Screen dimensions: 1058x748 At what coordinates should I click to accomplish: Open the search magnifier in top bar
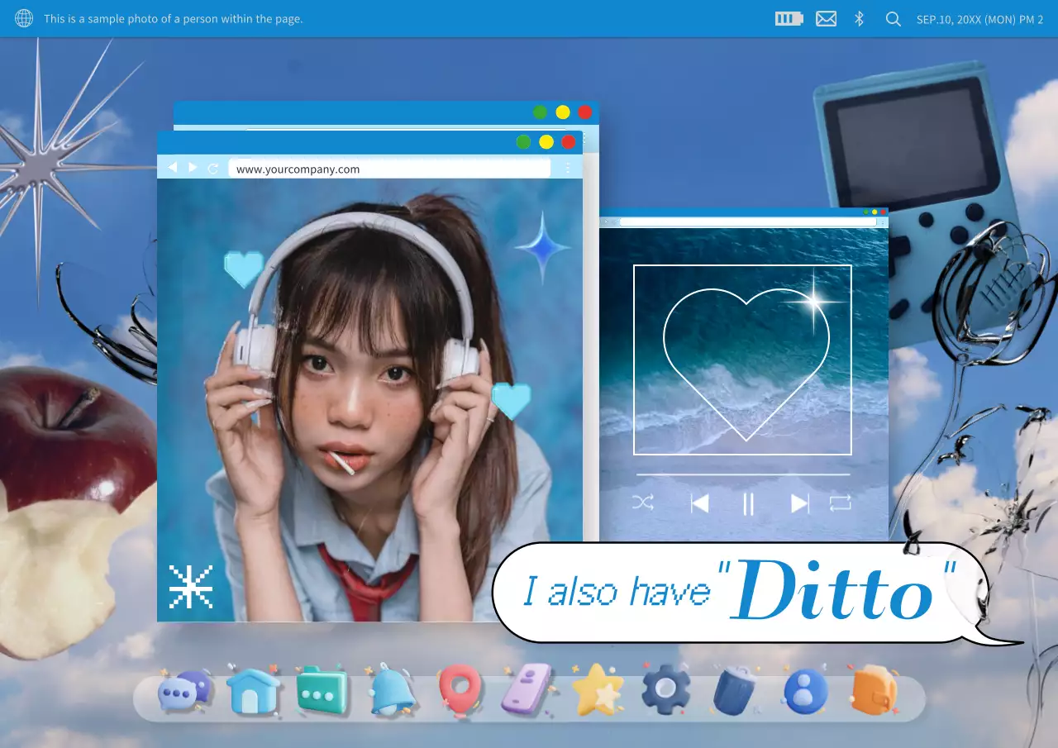(x=893, y=19)
